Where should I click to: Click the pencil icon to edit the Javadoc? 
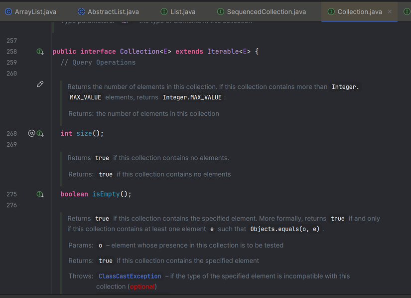coord(40,84)
